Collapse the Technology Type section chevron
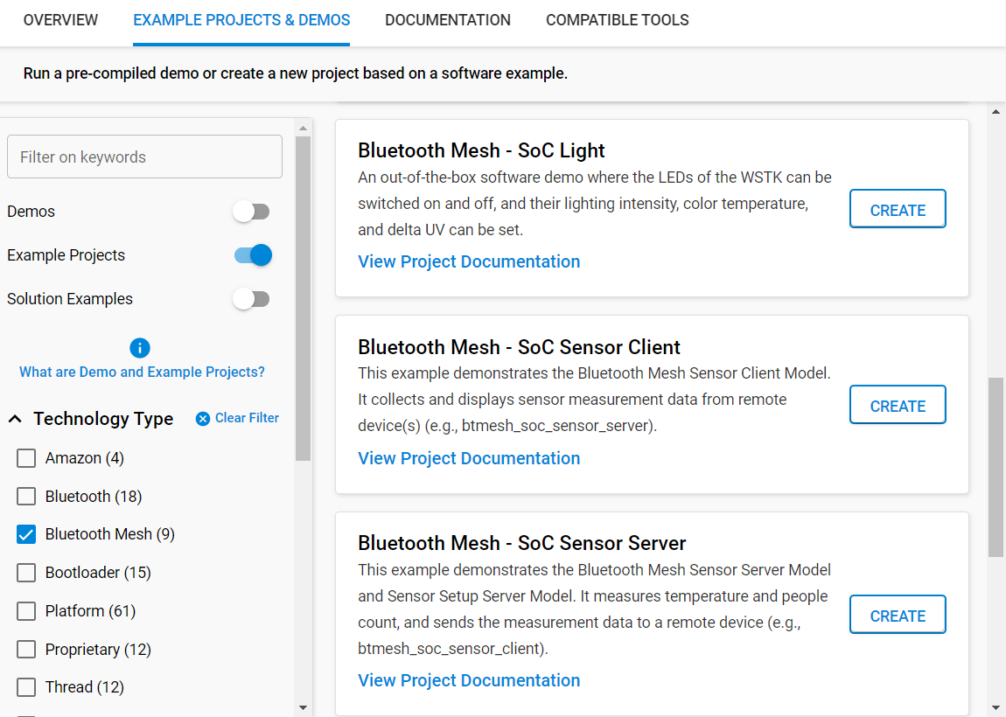Screen dimensions: 1006x717 tap(16, 419)
